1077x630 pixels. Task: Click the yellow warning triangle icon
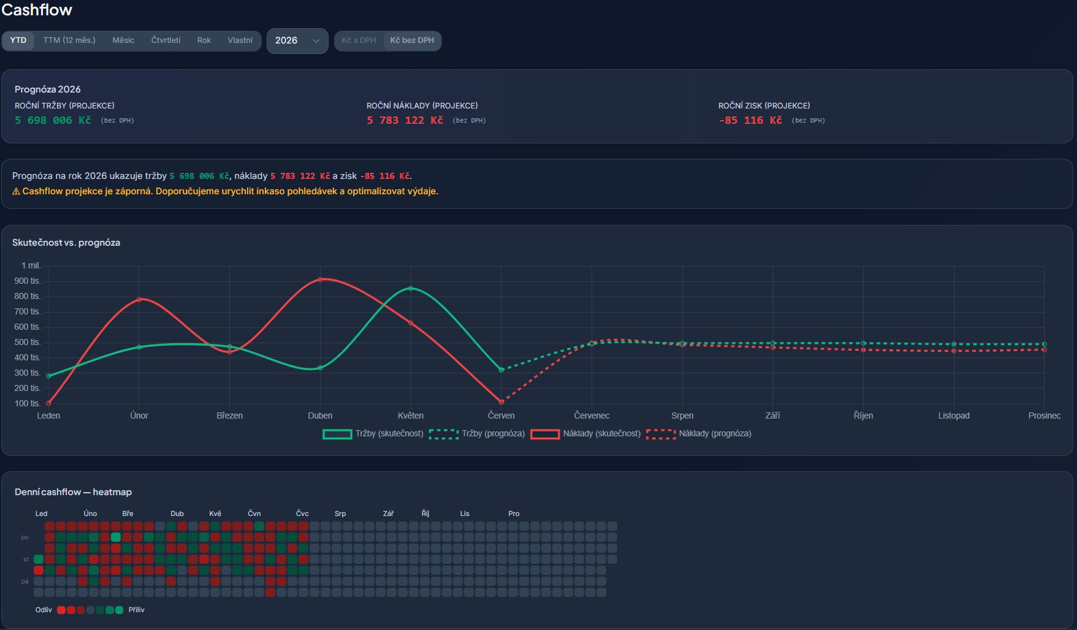16,191
